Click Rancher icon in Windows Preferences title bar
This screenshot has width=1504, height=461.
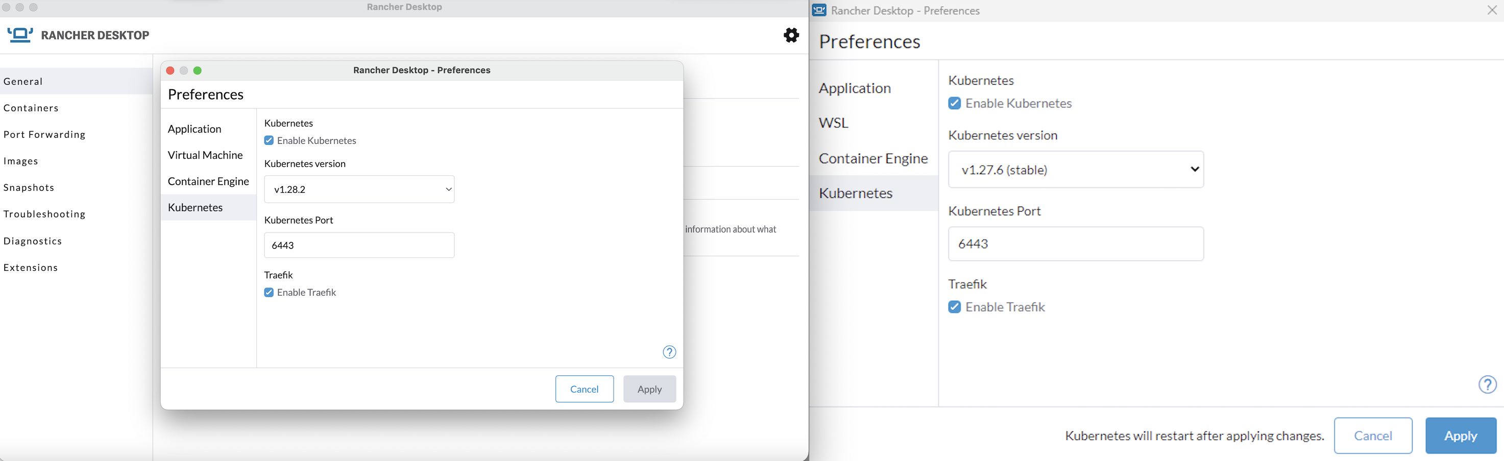(x=819, y=11)
